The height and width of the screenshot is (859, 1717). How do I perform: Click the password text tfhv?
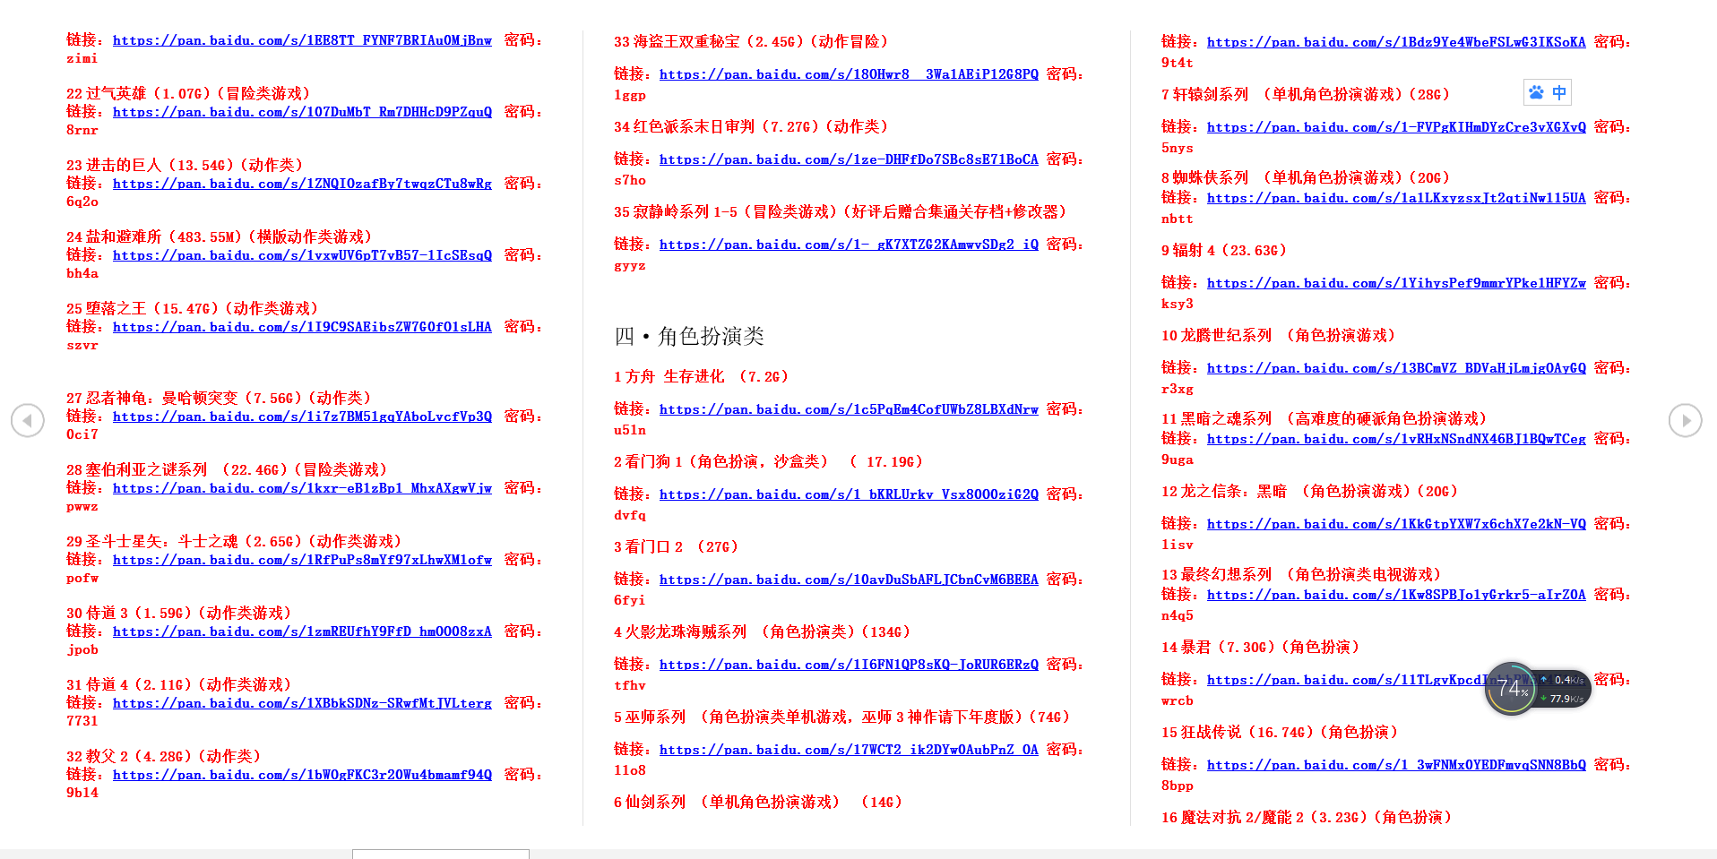[x=630, y=685]
